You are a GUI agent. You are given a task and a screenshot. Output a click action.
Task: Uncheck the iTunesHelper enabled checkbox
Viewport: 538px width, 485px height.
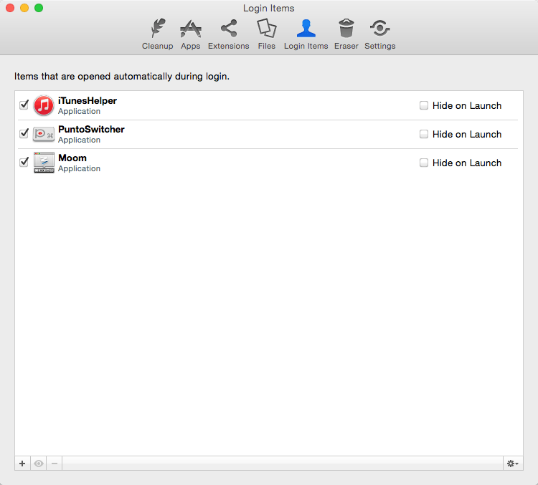[x=24, y=105]
